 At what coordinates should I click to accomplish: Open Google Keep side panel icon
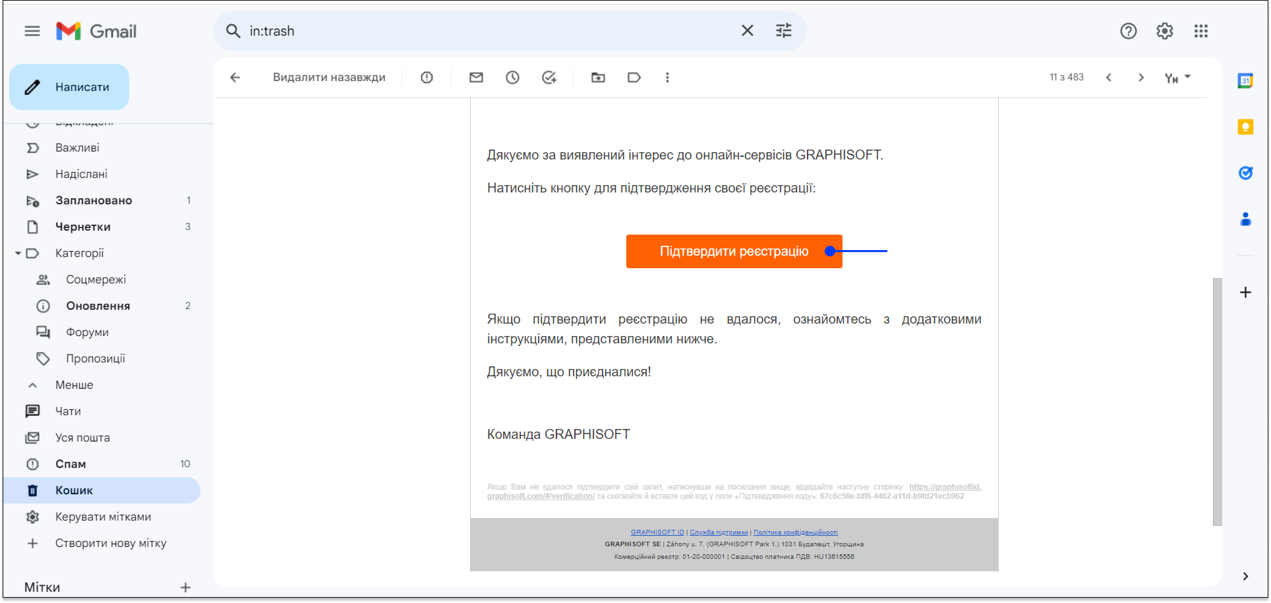[x=1245, y=127]
